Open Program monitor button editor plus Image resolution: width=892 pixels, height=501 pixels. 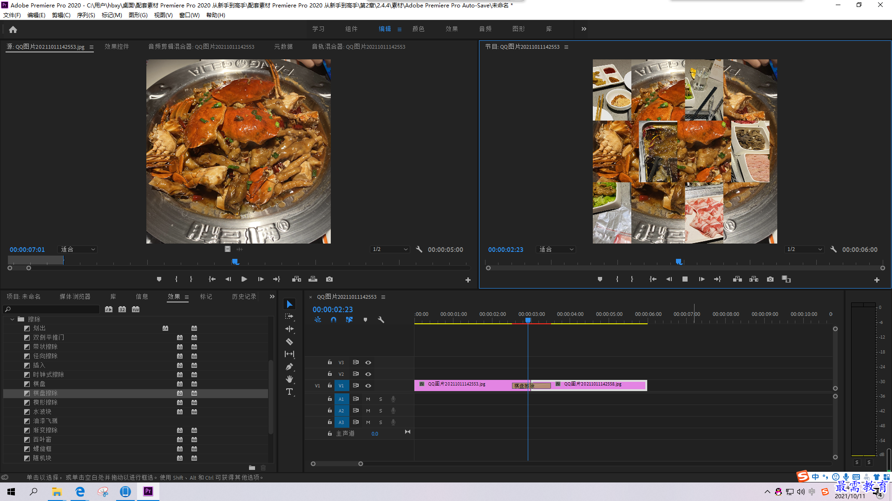click(x=877, y=280)
